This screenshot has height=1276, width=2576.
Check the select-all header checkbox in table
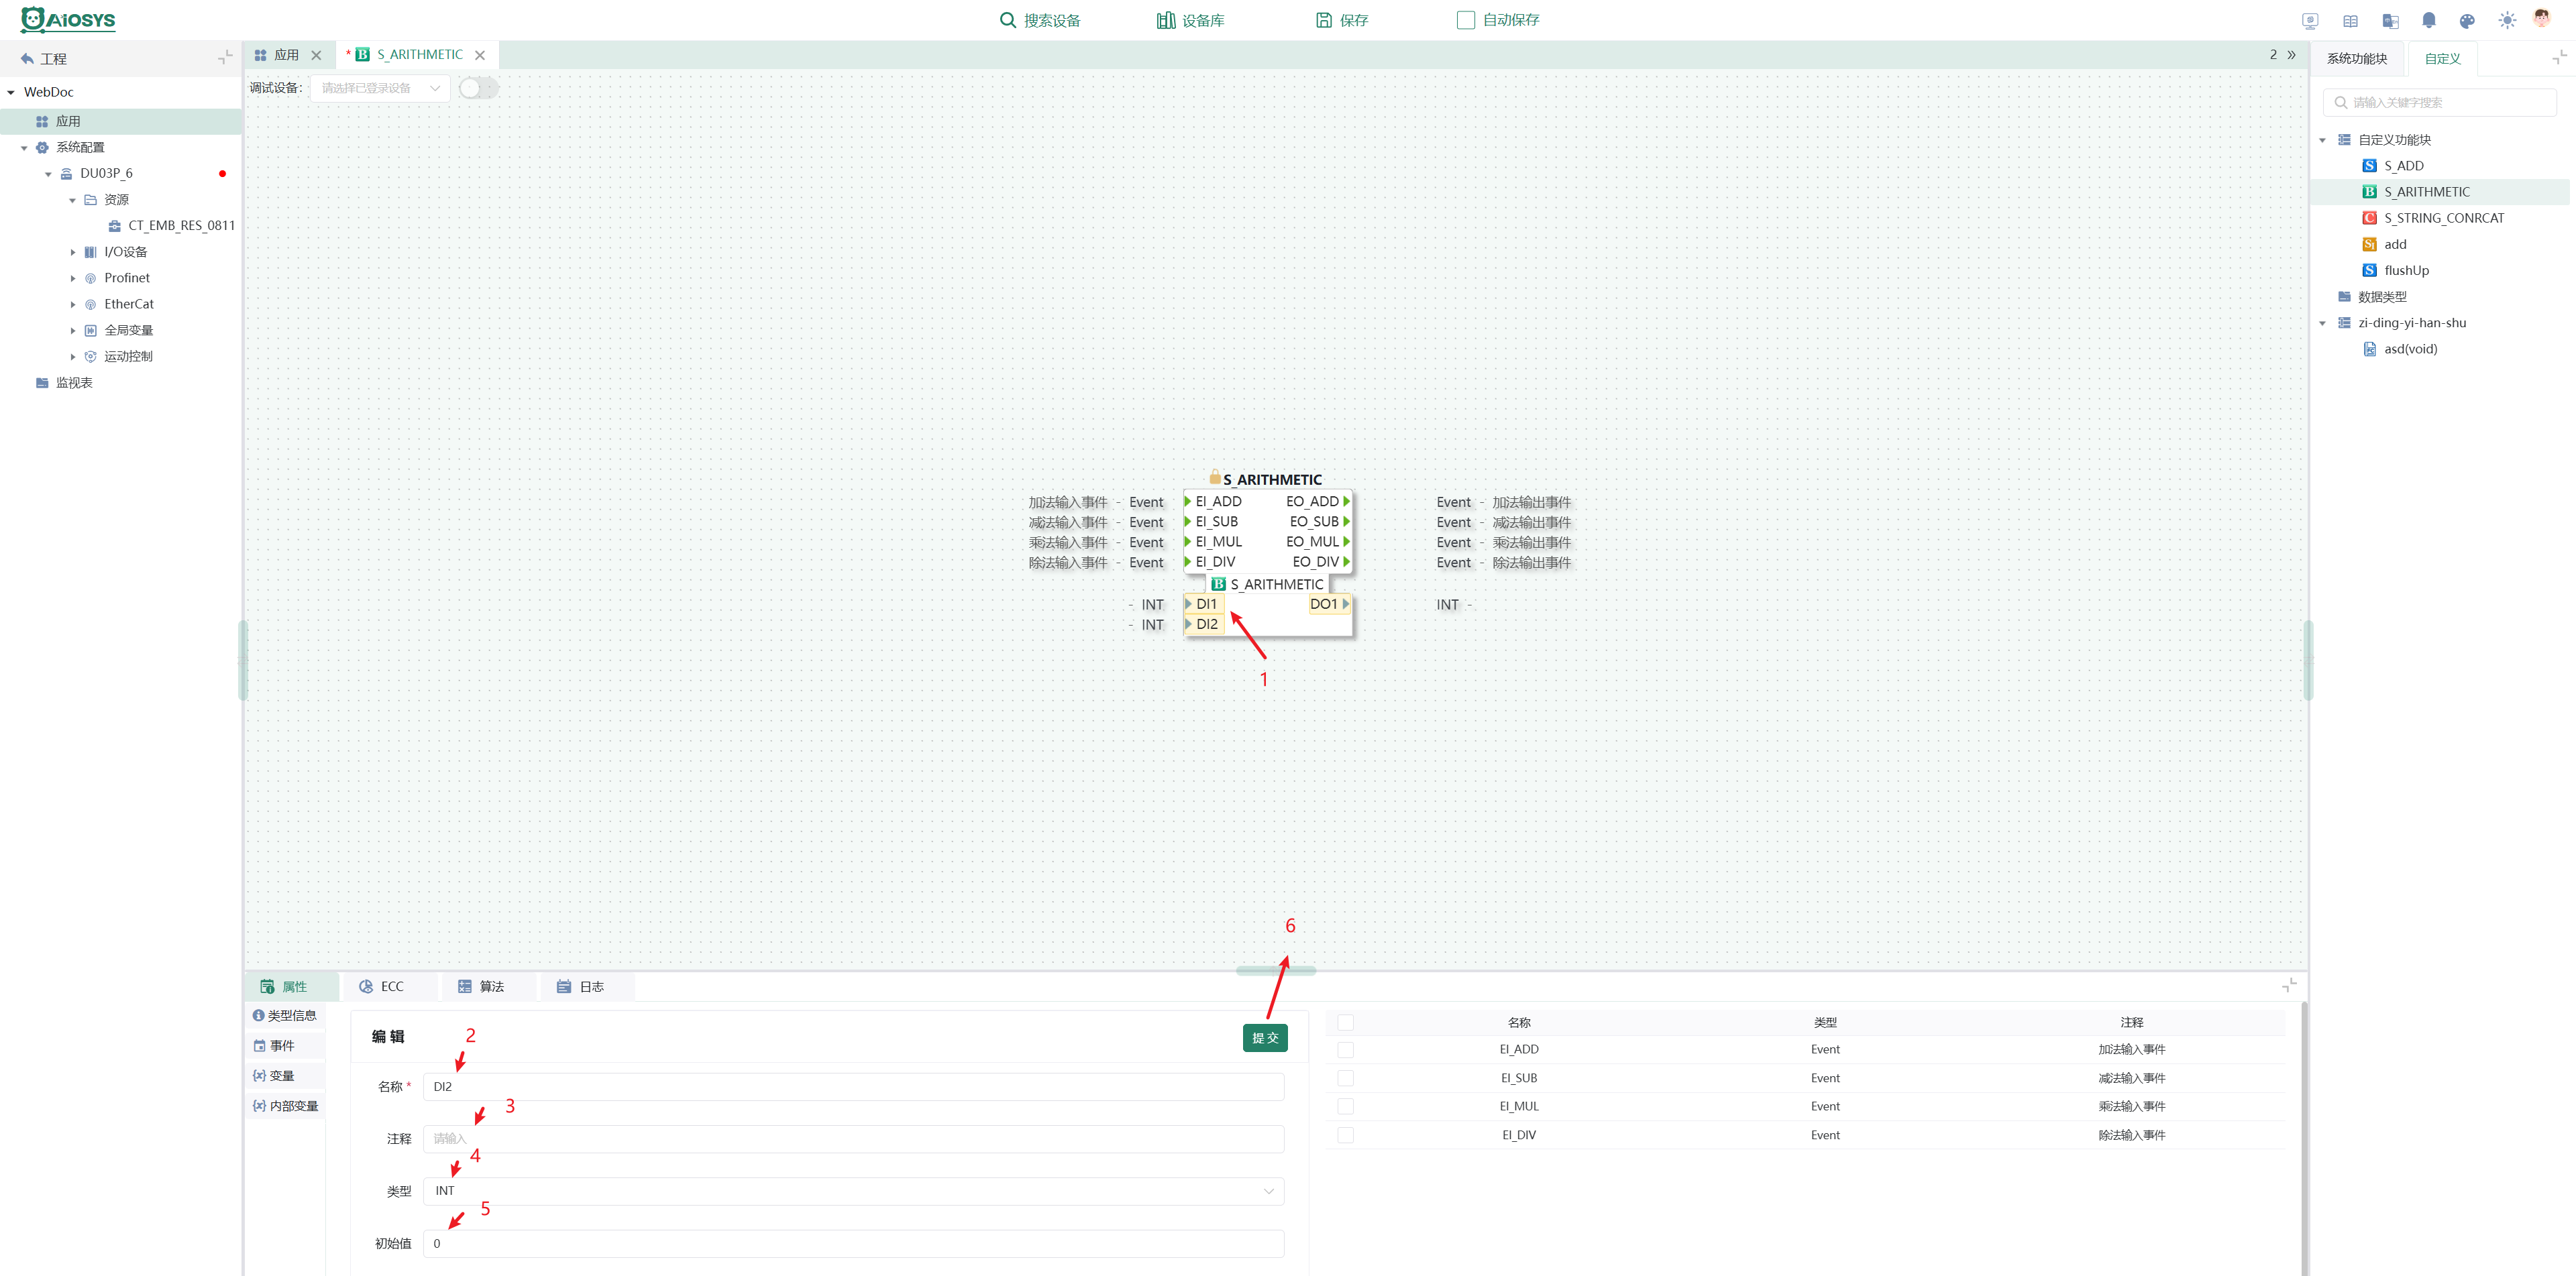pos(1345,1022)
